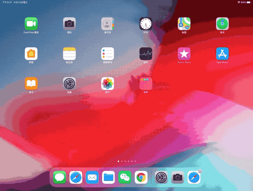Open the orange Books app
The width and height of the screenshot is (253, 191).
pyautogui.click(x=31, y=84)
